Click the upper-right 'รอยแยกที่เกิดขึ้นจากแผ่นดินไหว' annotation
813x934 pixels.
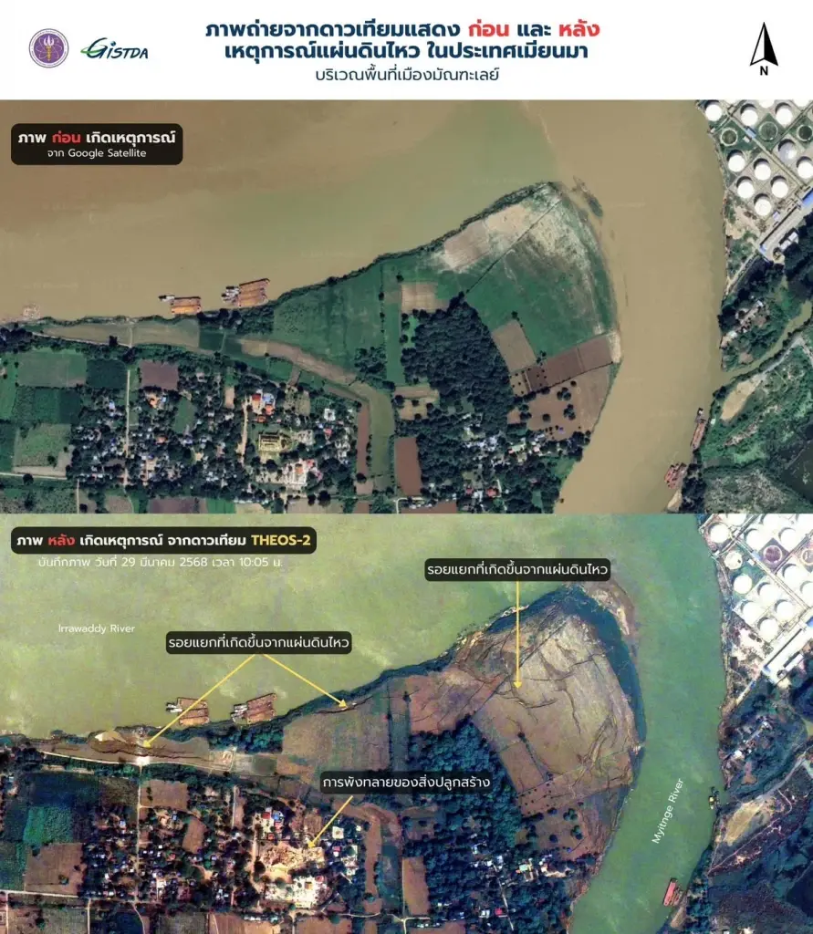pyautogui.click(x=516, y=569)
